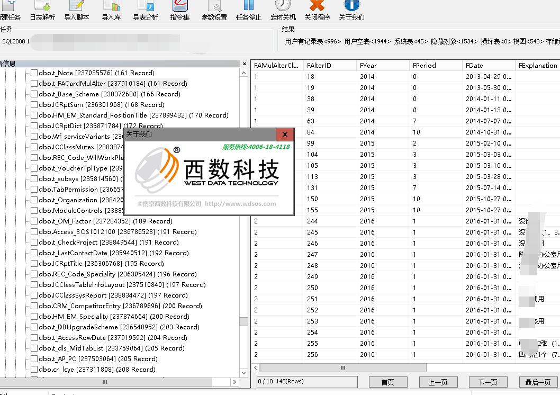Select tree item dbo.t_AccessRowData
Screen dimensions: 560x395
(x=113, y=337)
